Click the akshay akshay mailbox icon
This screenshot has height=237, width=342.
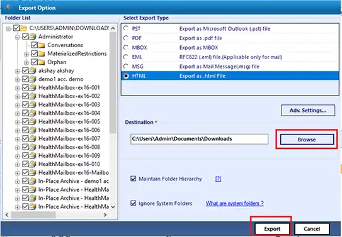point(33,70)
